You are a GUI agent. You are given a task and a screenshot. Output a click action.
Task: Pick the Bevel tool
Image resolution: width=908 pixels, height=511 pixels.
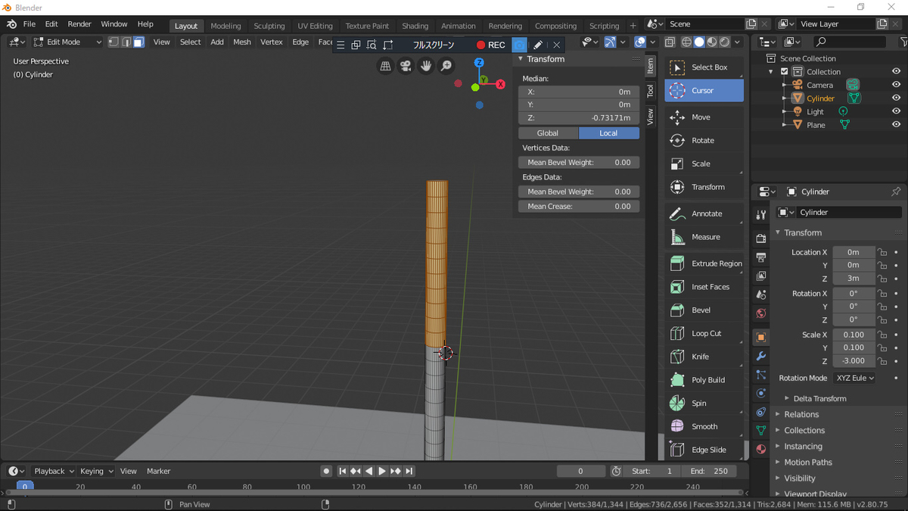coord(704,310)
